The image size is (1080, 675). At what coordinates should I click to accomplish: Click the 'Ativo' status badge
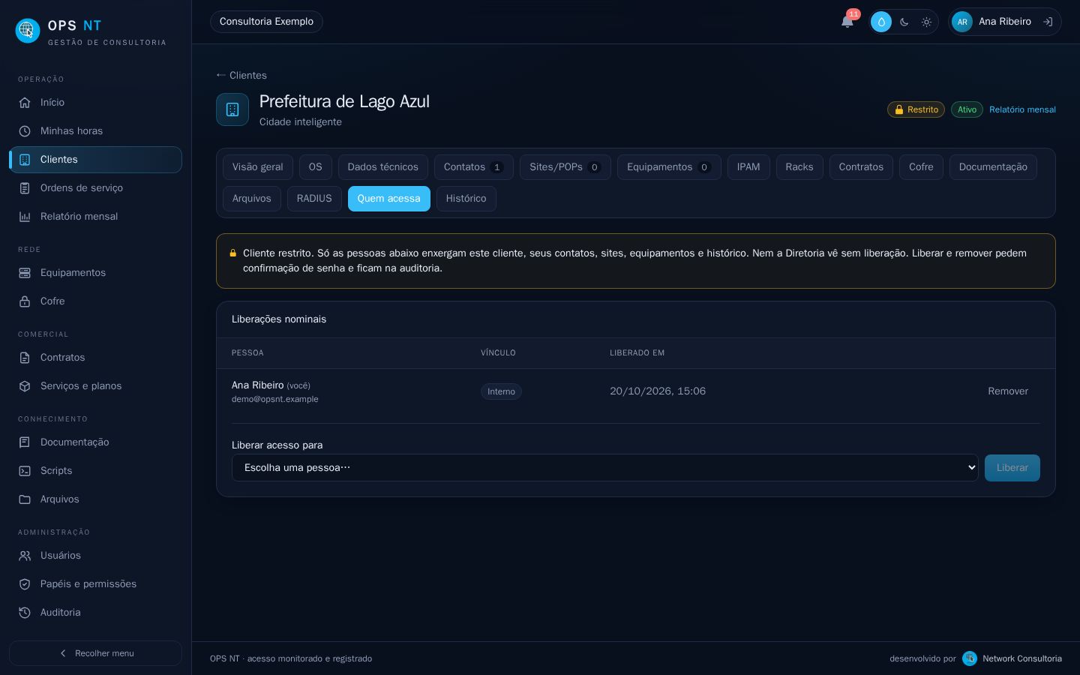coord(967,109)
